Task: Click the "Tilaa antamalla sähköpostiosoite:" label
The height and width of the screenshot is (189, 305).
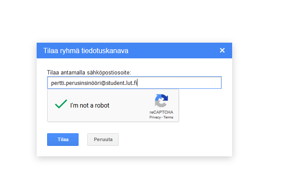Action: pyautogui.click(x=89, y=73)
